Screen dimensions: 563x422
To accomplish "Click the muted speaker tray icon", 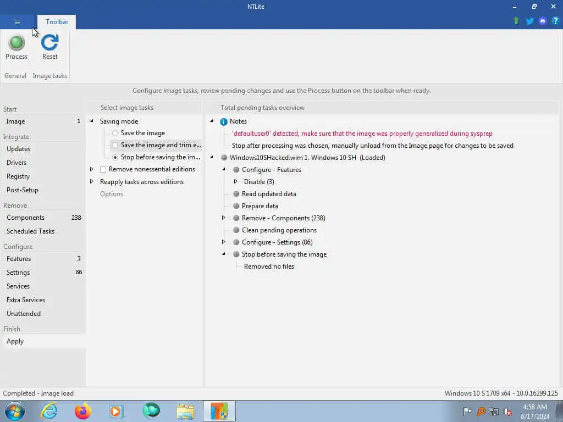I will (507, 412).
